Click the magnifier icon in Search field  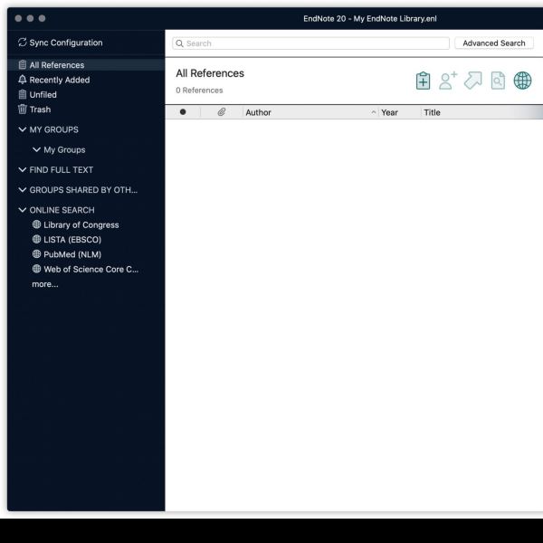[179, 43]
